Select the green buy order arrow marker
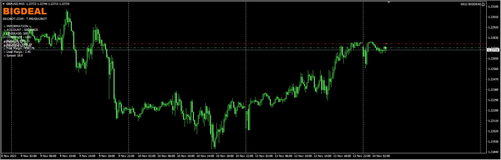501x160 pixels. [385, 48]
